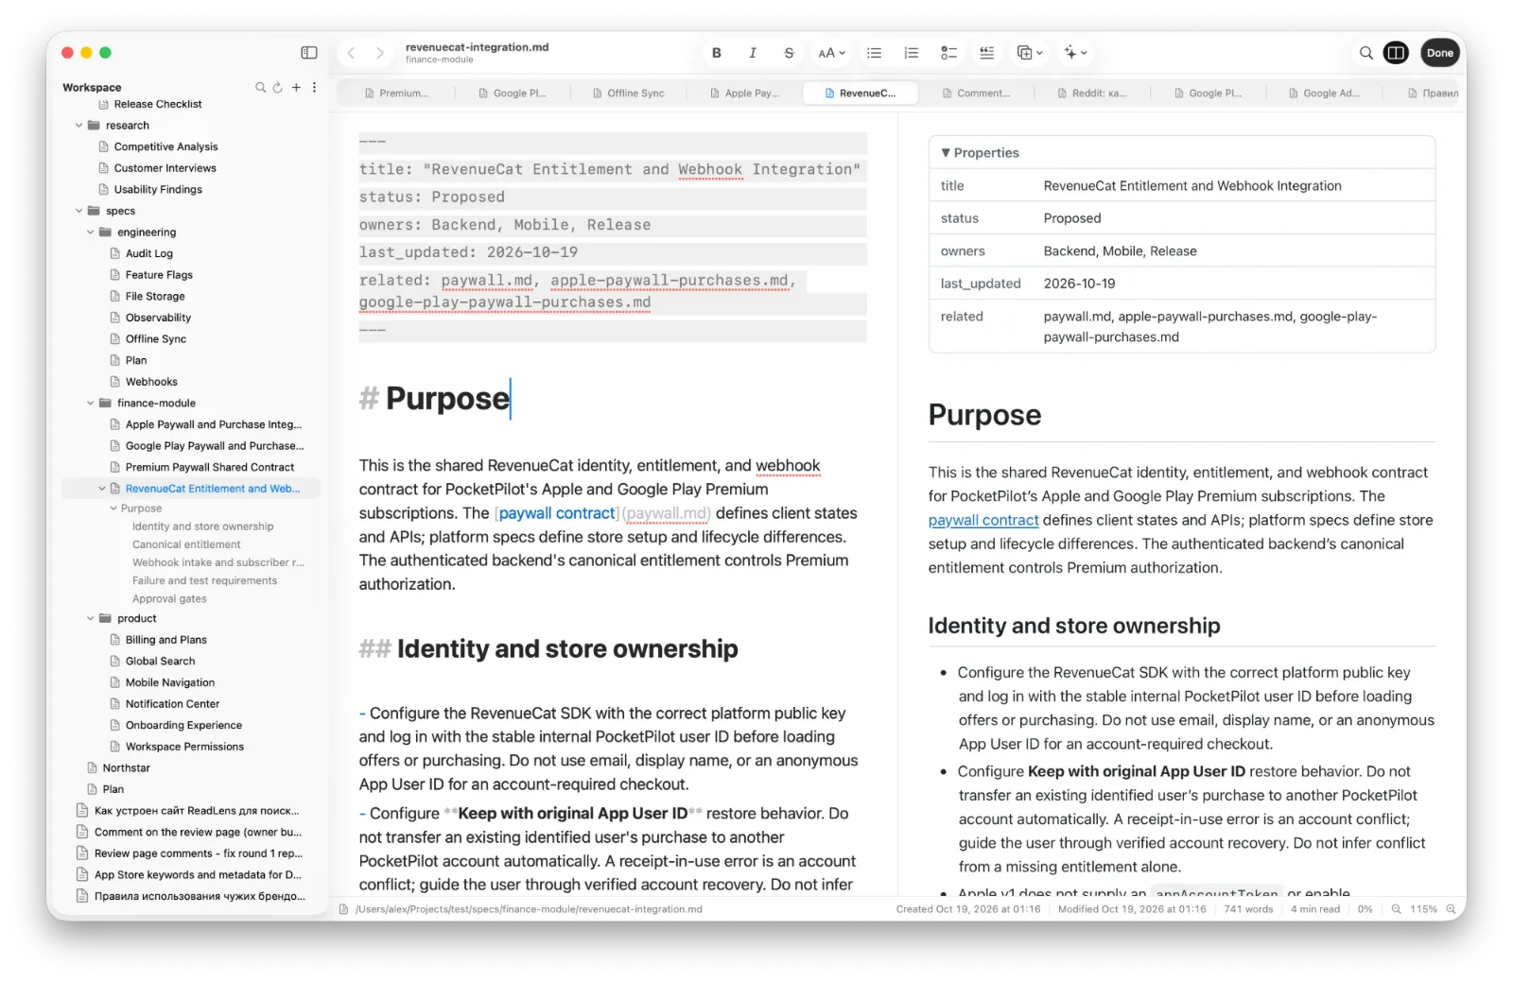
Task: Open the AI sparkle tools dropdown
Action: tap(1075, 53)
